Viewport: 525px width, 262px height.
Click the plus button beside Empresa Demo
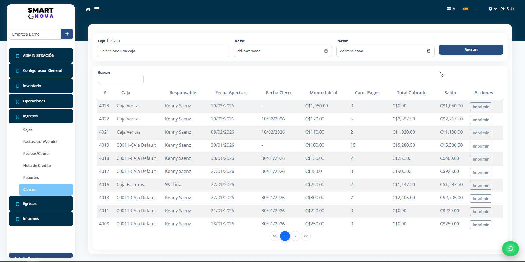(x=67, y=34)
